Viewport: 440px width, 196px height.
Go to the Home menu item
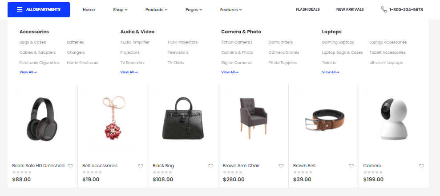89,9
